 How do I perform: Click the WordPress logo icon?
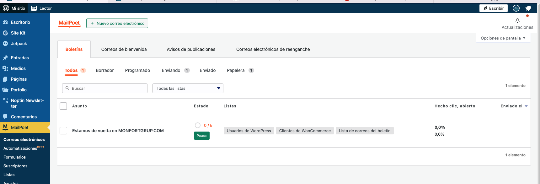click(x=6, y=8)
